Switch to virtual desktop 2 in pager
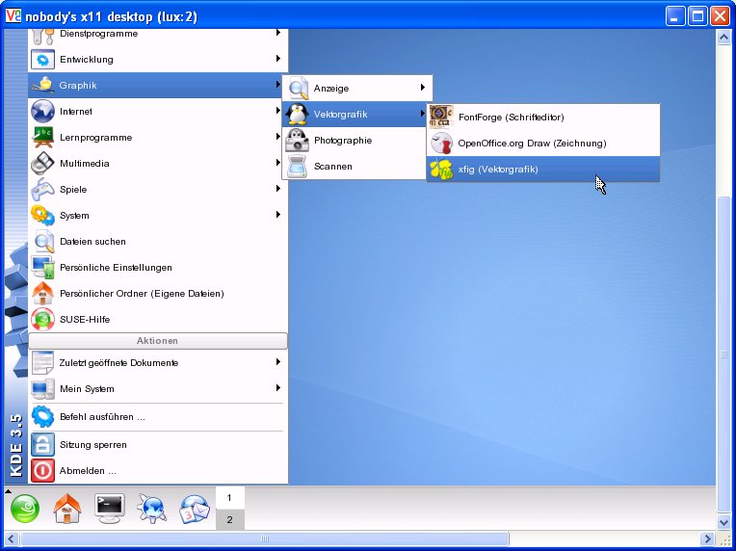Viewport: 736px width, 551px height. point(229,519)
